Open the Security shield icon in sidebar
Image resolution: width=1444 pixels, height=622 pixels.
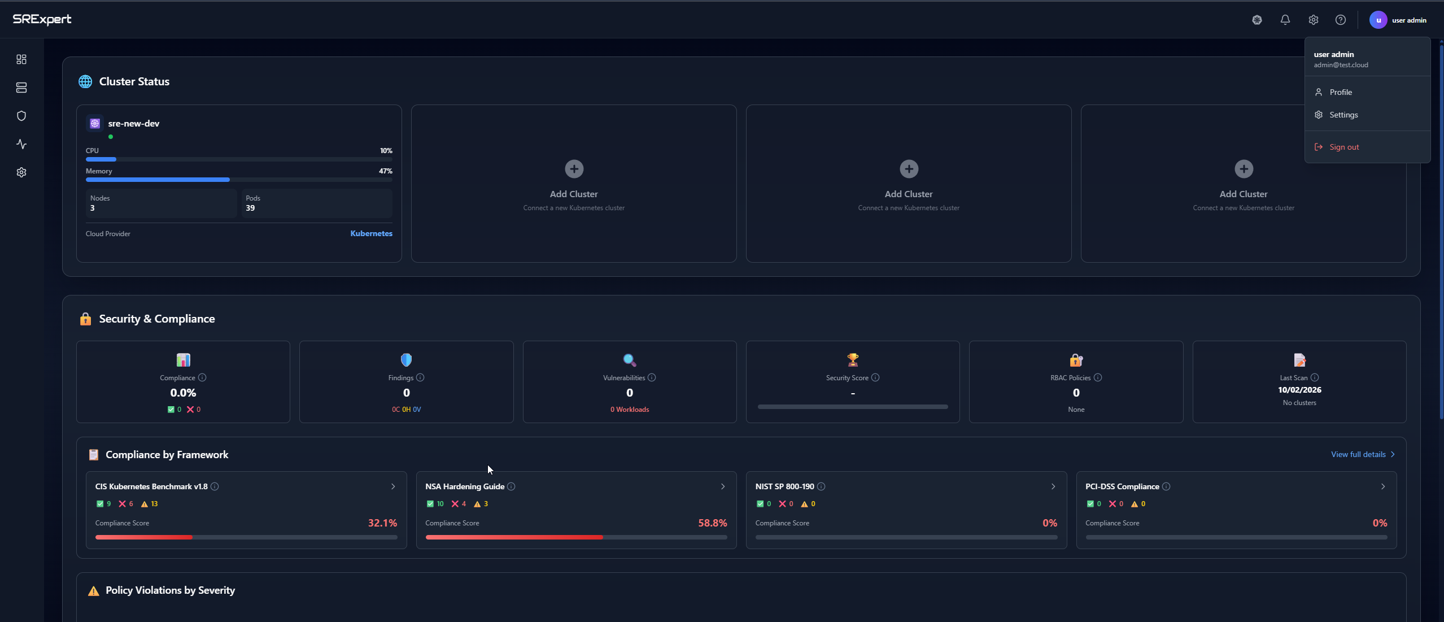coord(21,115)
